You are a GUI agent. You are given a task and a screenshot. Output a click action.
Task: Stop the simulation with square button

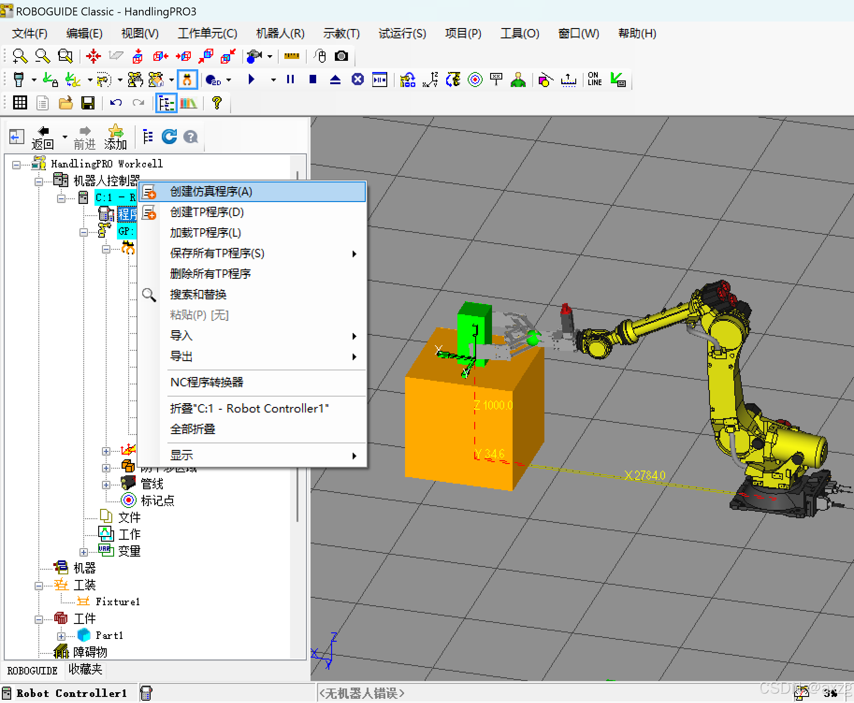(x=313, y=80)
